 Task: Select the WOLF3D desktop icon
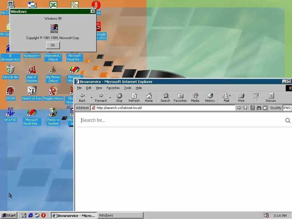(x=11, y=115)
